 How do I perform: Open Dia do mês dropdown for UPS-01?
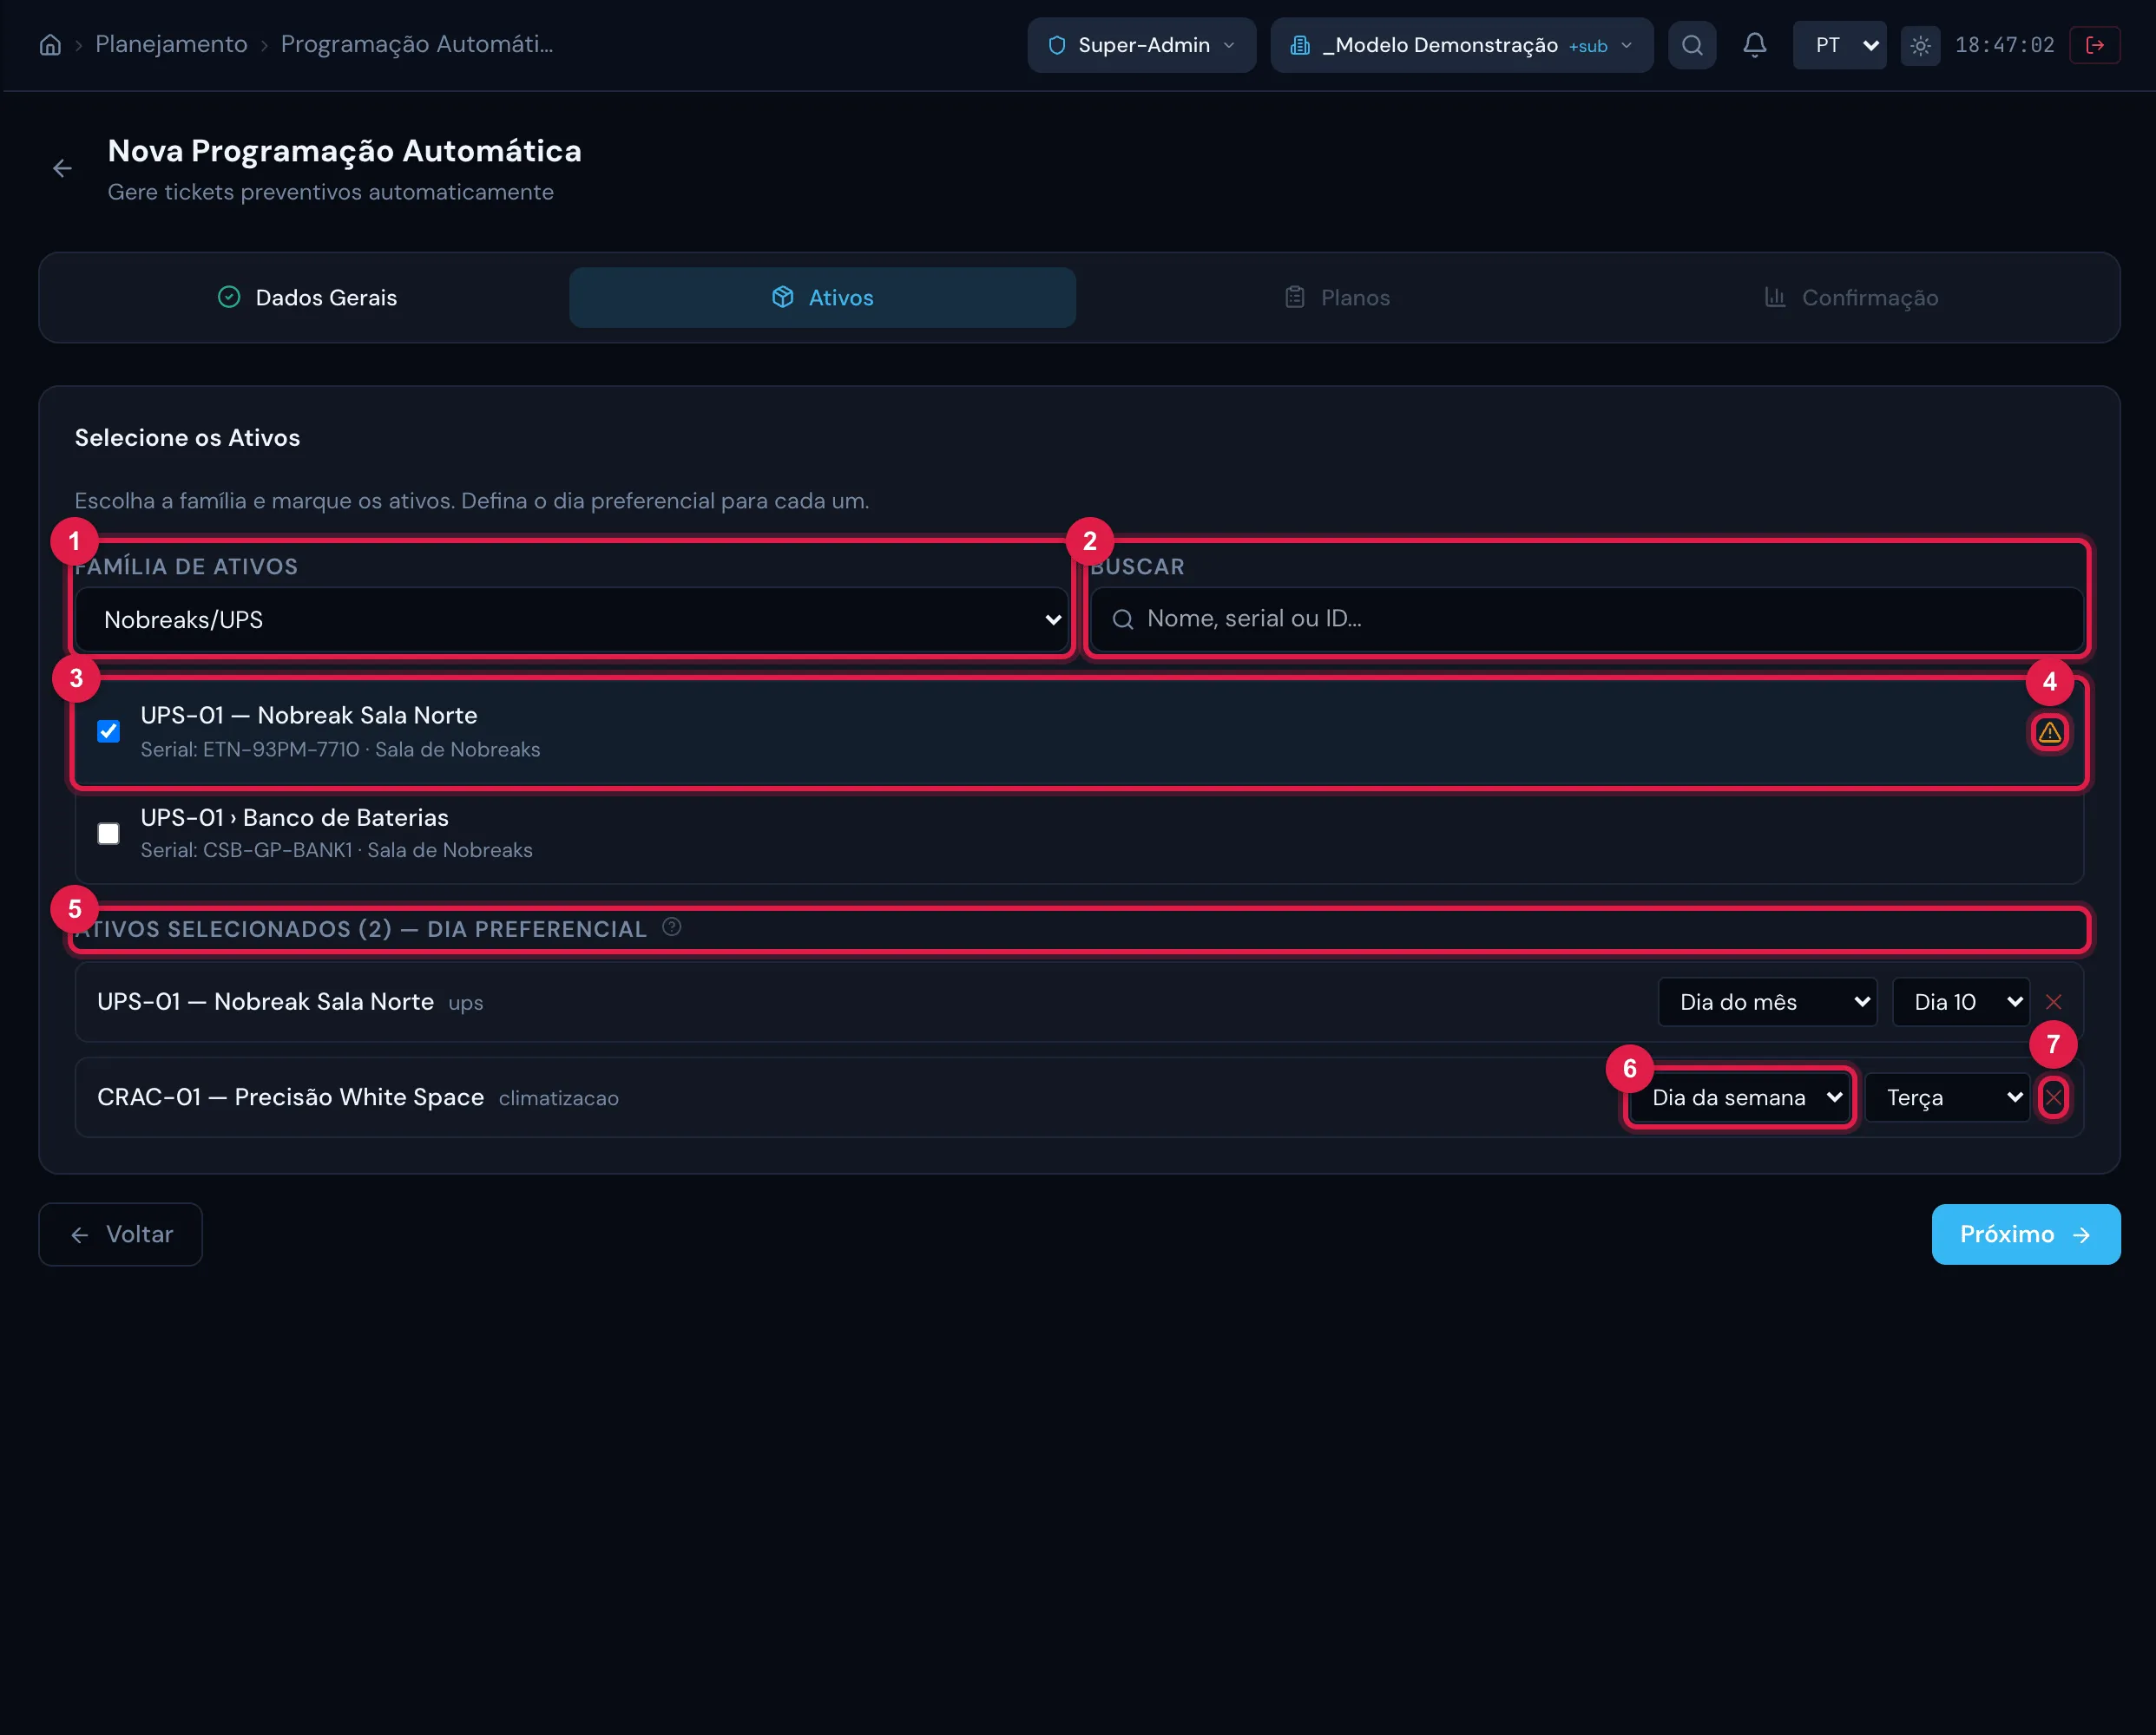pyautogui.click(x=1767, y=1003)
